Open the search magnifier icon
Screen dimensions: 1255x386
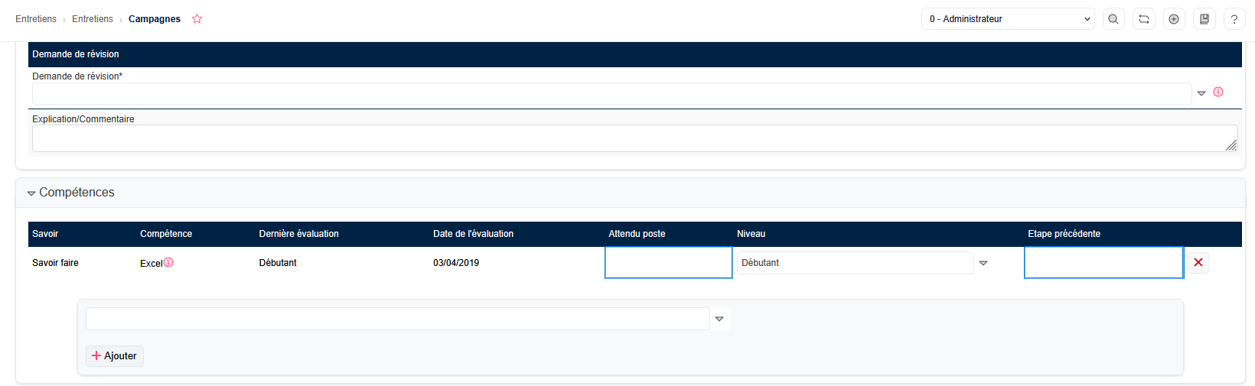pyautogui.click(x=1113, y=19)
